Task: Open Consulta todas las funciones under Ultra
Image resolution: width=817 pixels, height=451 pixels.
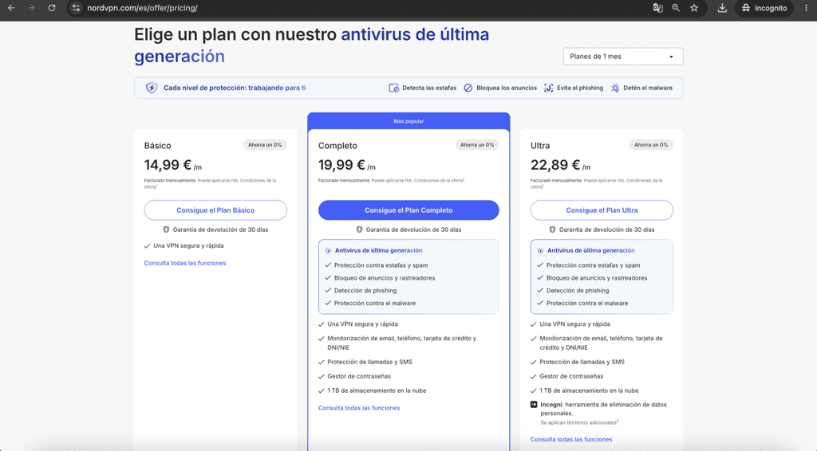Action: (x=571, y=440)
